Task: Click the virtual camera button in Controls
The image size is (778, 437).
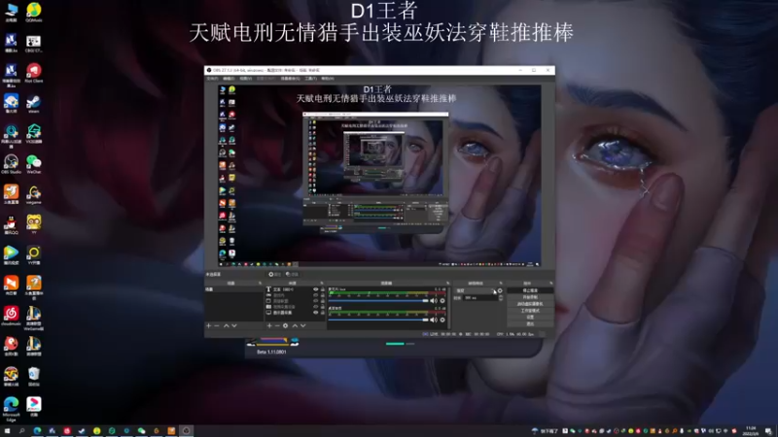Action: (x=530, y=304)
